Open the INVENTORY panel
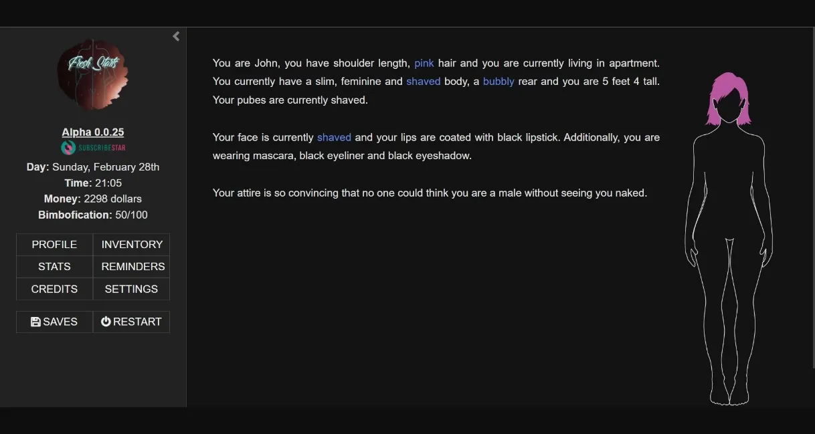The width and height of the screenshot is (815, 434). 131,244
